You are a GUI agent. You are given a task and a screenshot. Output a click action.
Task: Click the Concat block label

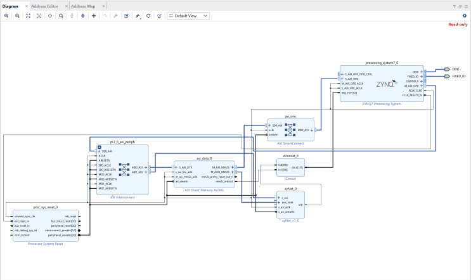tap(290, 179)
